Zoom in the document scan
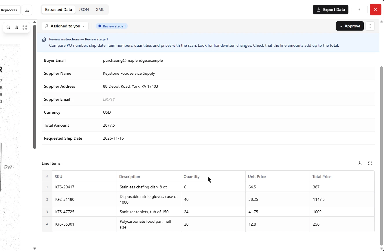 tap(16, 27)
